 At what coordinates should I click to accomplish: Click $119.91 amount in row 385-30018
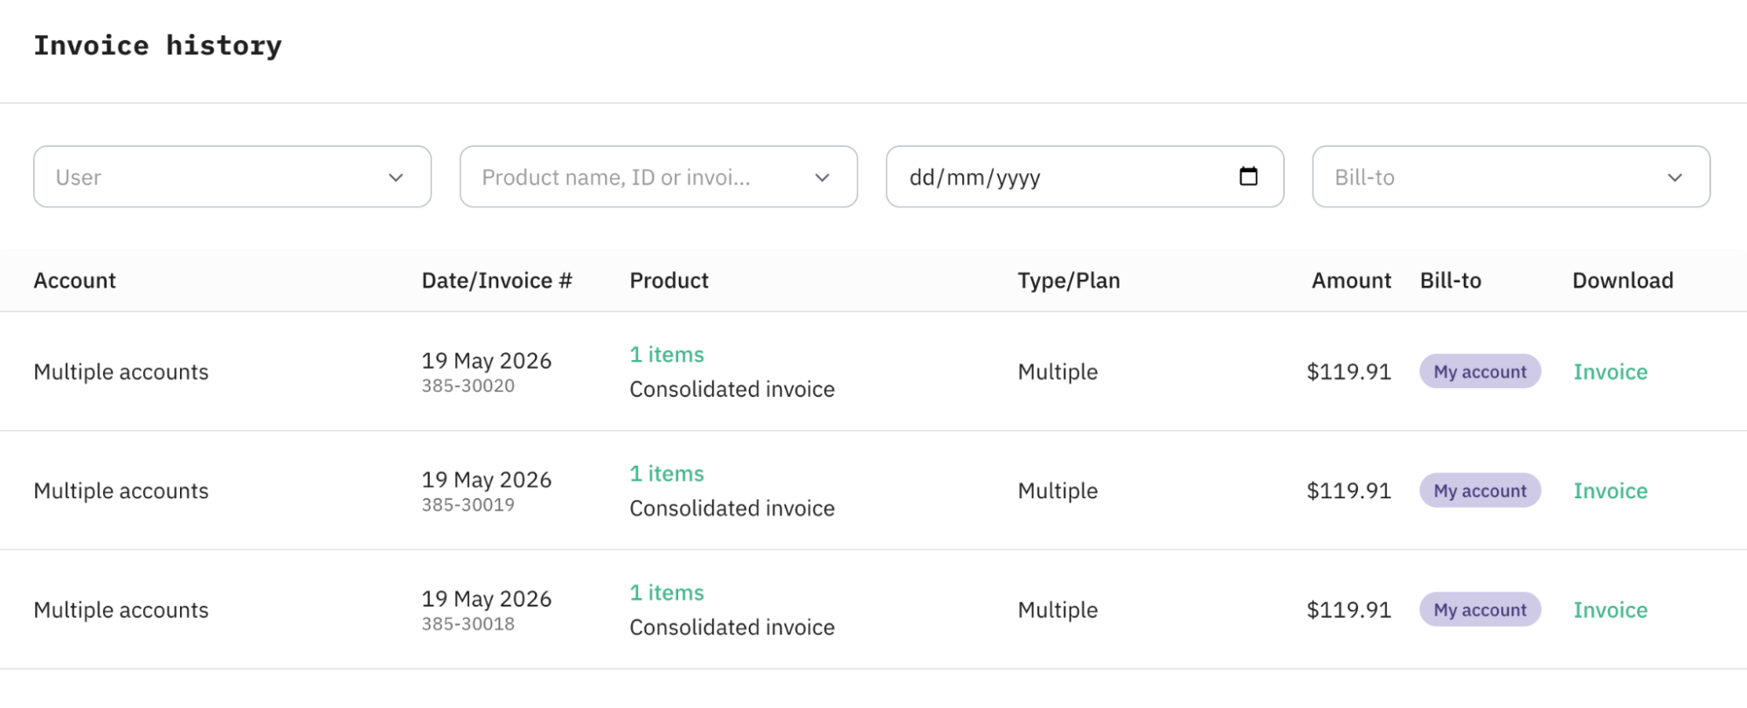point(1348,609)
